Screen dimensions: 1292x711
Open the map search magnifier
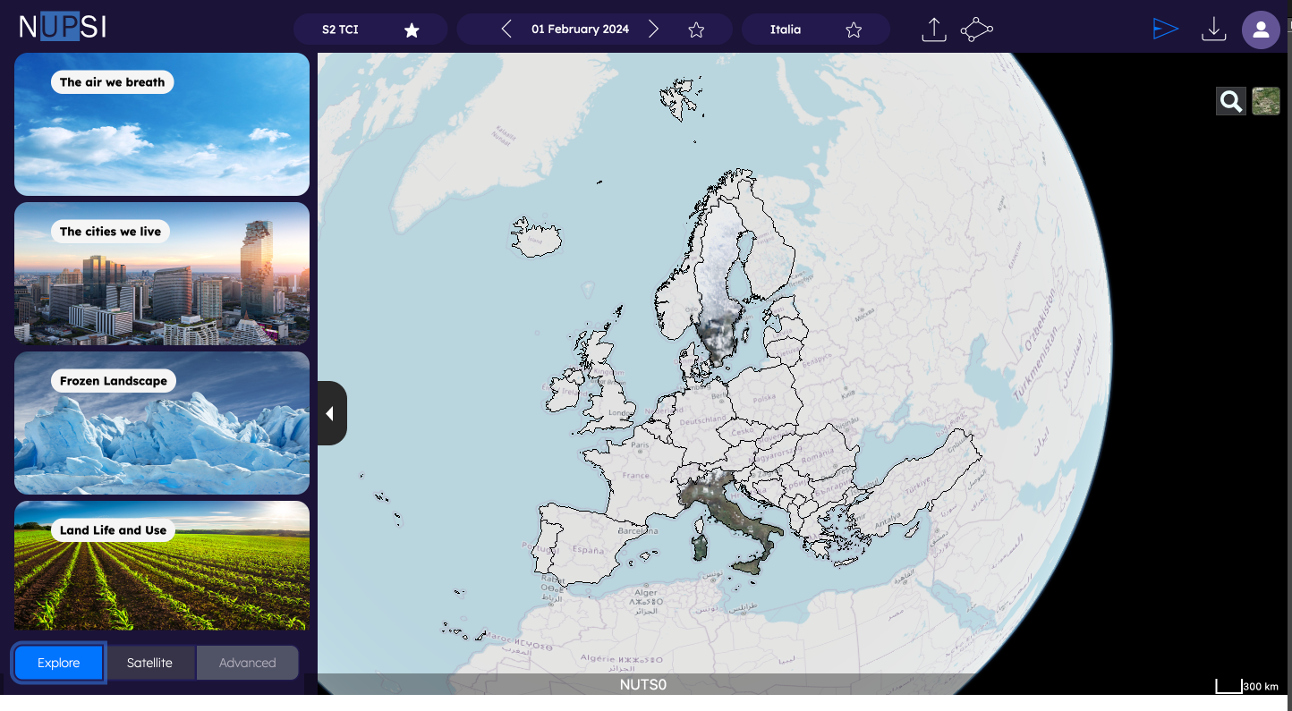click(1230, 102)
